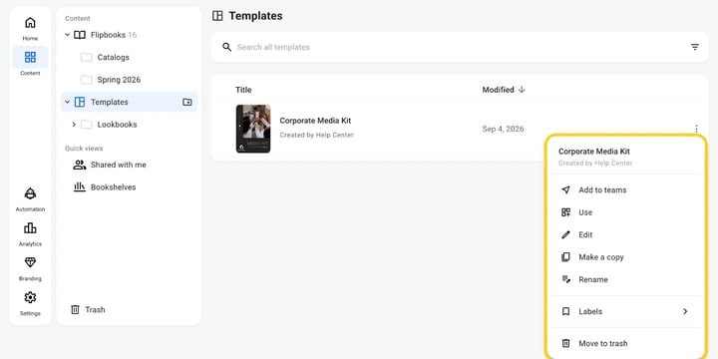Image resolution: width=718 pixels, height=359 pixels.
Task: Open the Trash link
Action: (x=95, y=310)
